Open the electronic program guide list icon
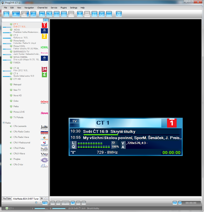This screenshot has height=212, width=204. tap(94, 14)
